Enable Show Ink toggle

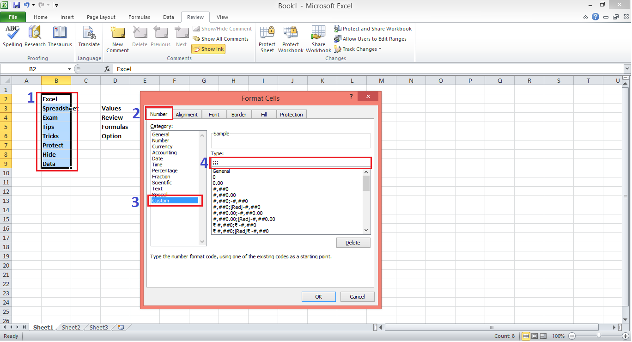tap(208, 49)
